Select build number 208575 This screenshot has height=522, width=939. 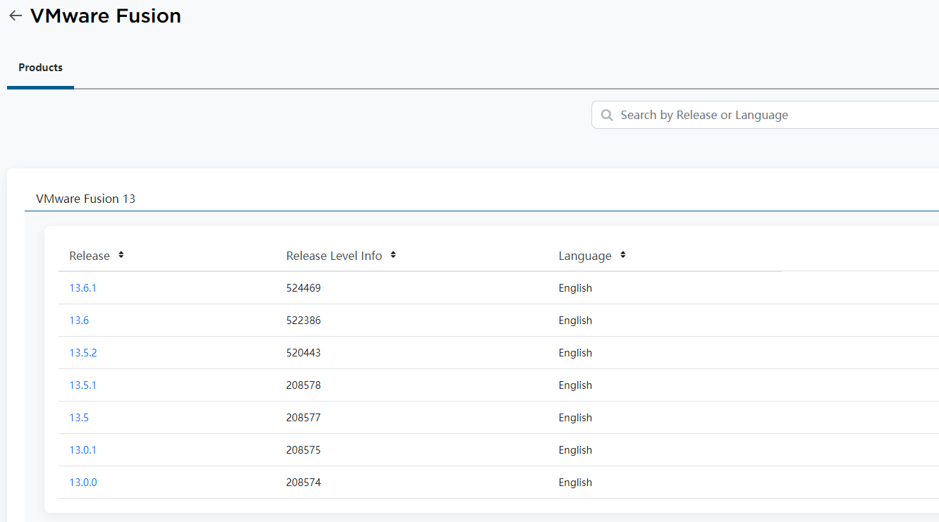pyautogui.click(x=303, y=450)
